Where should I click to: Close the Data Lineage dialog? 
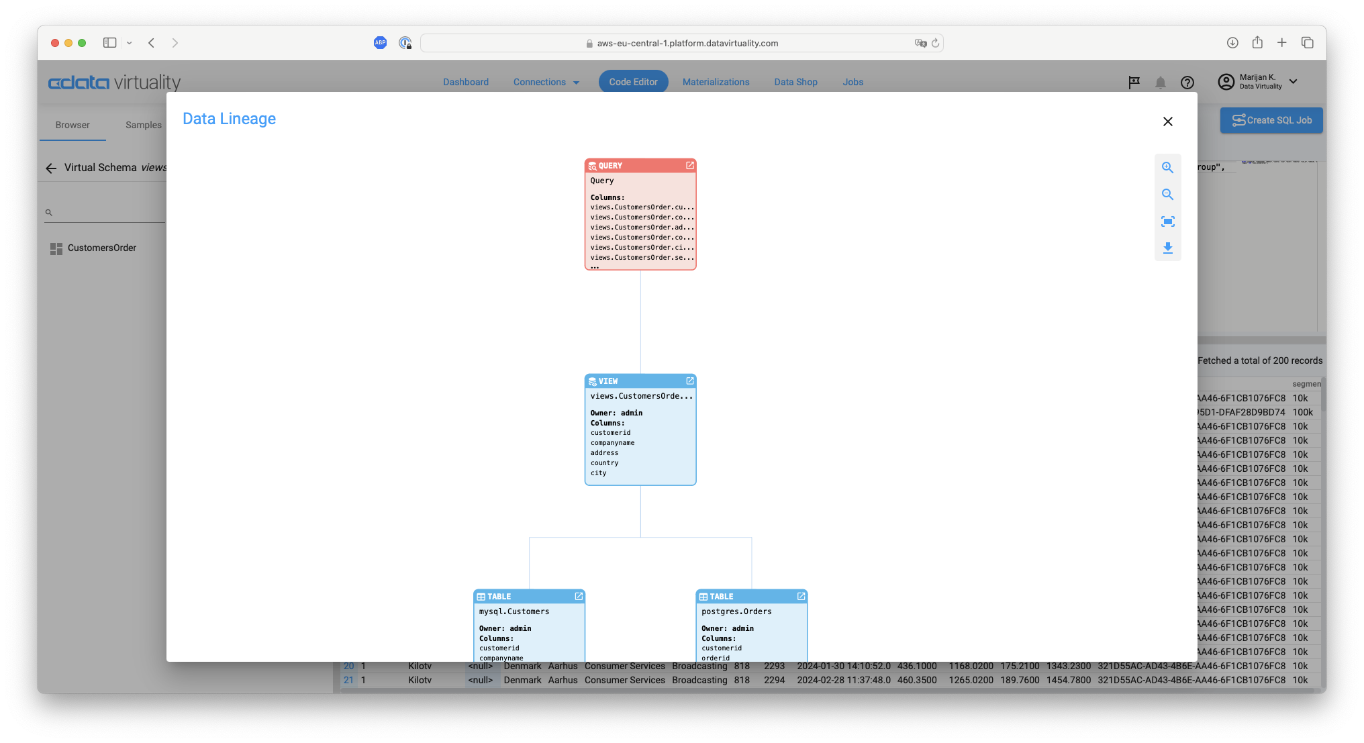tap(1168, 121)
